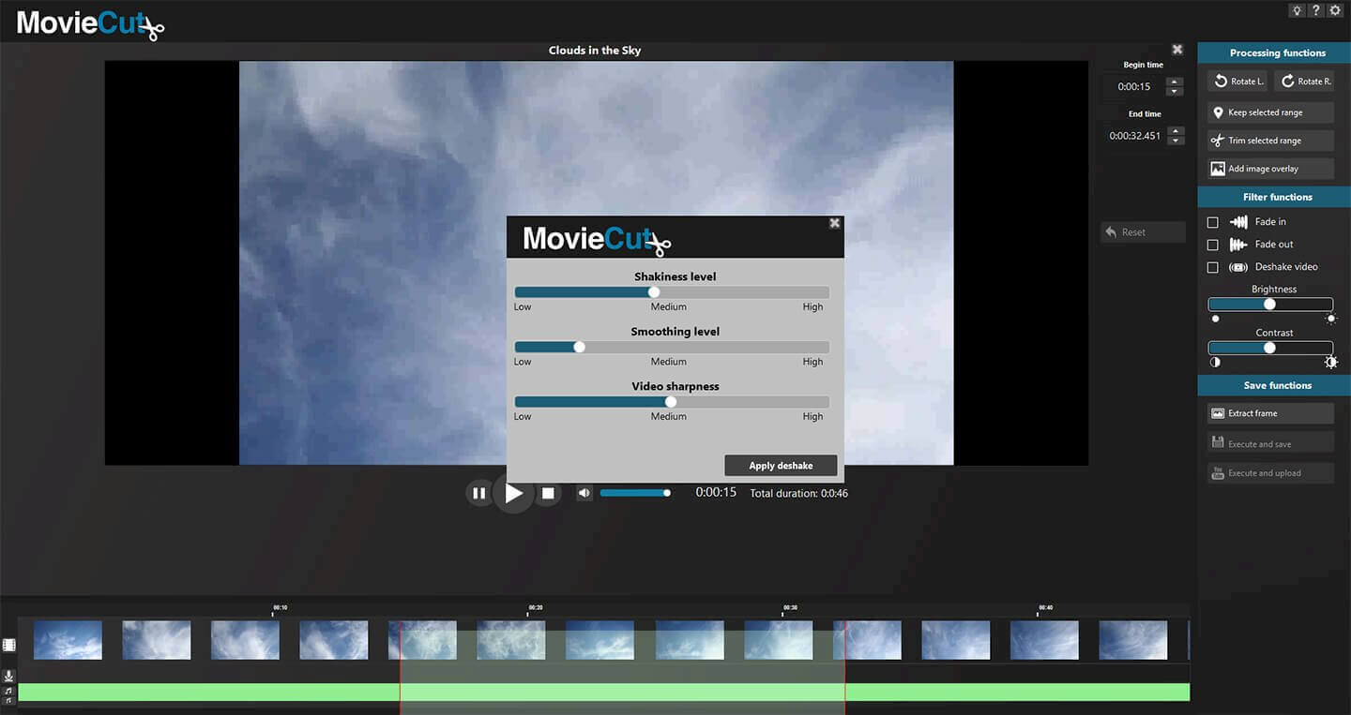1351x715 pixels.
Task: Enable the Fade in checkbox
Action: pyautogui.click(x=1212, y=222)
